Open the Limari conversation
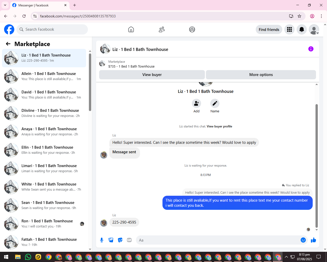The width and height of the screenshot is (327, 262). (44, 169)
